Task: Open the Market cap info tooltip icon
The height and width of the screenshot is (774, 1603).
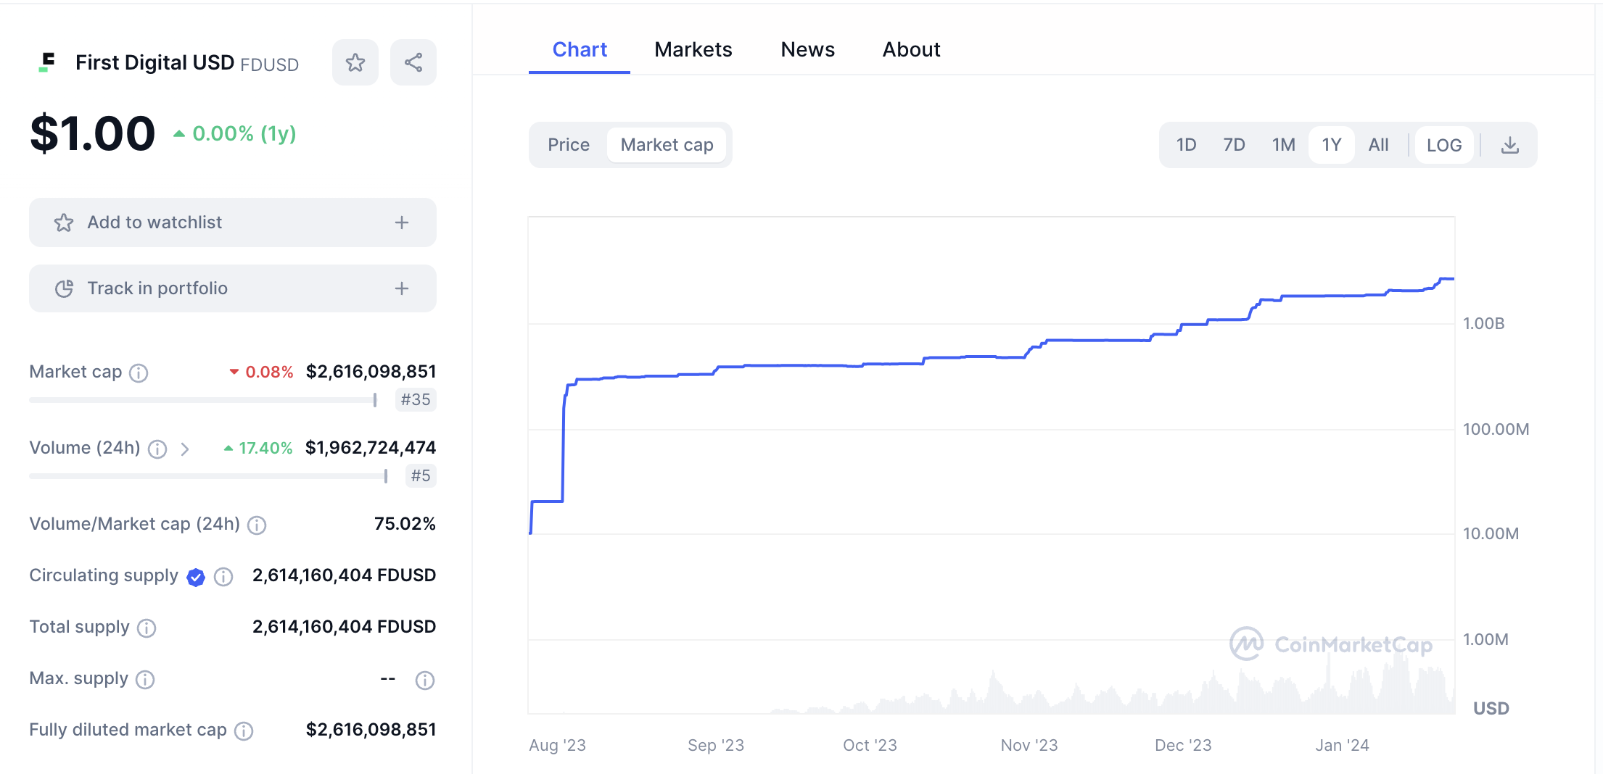Action: [x=139, y=373]
